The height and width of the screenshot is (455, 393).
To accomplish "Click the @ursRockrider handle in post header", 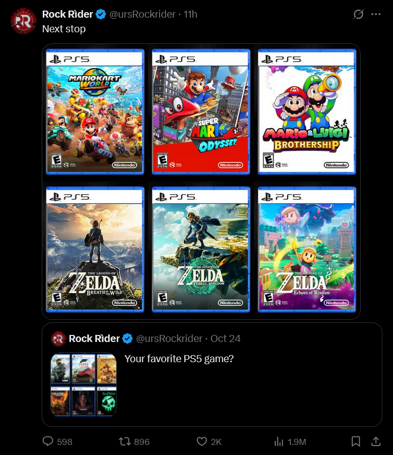I will point(142,14).
